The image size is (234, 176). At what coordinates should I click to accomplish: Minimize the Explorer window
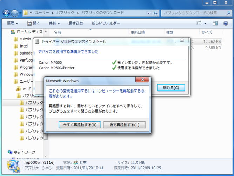[x=207, y=2]
